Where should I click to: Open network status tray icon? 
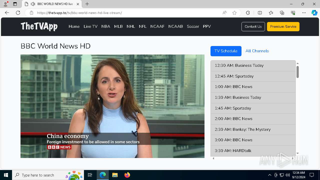tap(282, 175)
